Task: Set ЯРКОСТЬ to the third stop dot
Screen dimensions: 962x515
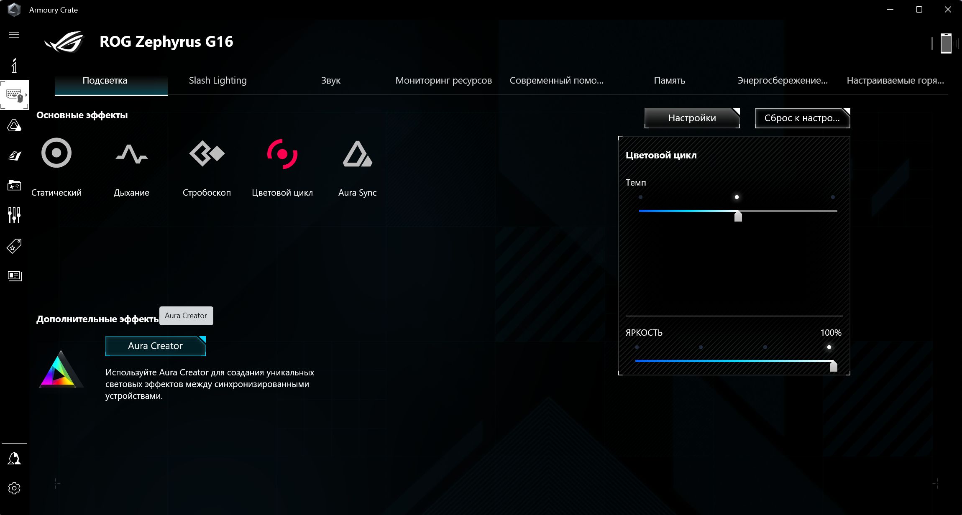Action: (x=765, y=347)
